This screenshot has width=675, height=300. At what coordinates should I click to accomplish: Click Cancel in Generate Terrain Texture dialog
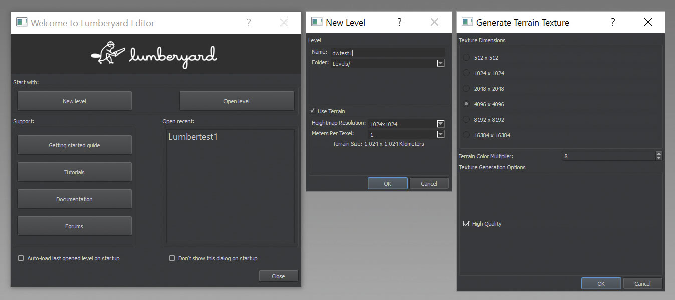point(642,283)
